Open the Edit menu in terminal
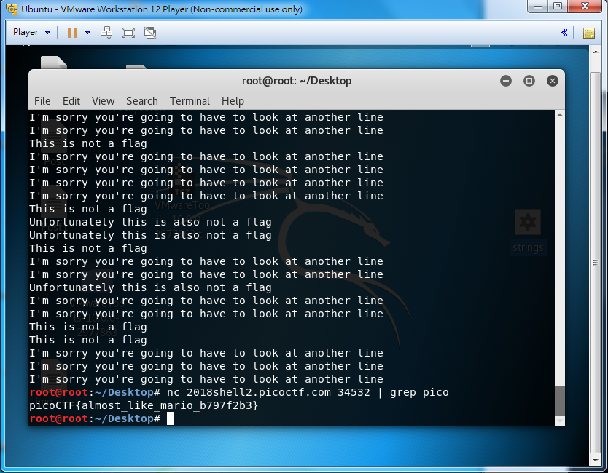608x473 pixels. click(71, 101)
